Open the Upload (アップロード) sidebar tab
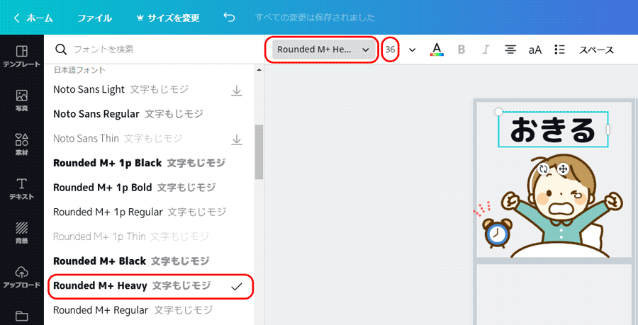Viewport: 638px width, 325px height. [21, 277]
